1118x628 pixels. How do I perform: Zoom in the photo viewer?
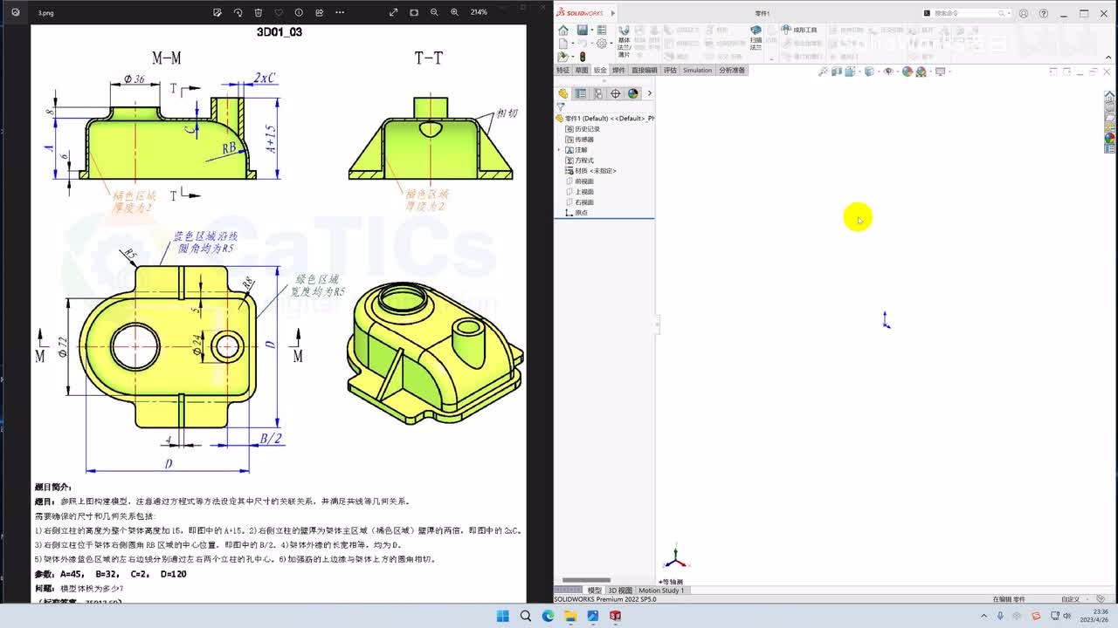tap(454, 12)
